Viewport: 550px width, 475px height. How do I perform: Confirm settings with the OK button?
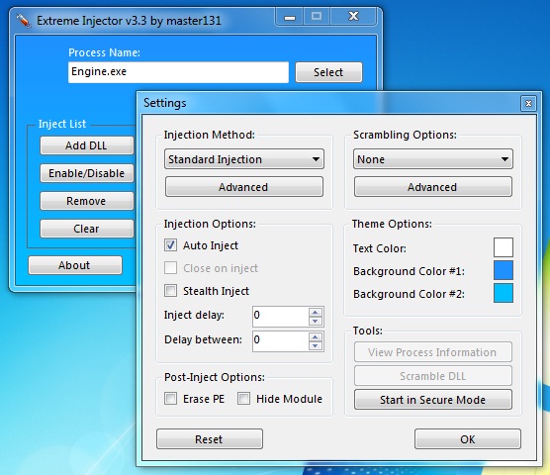point(468,438)
